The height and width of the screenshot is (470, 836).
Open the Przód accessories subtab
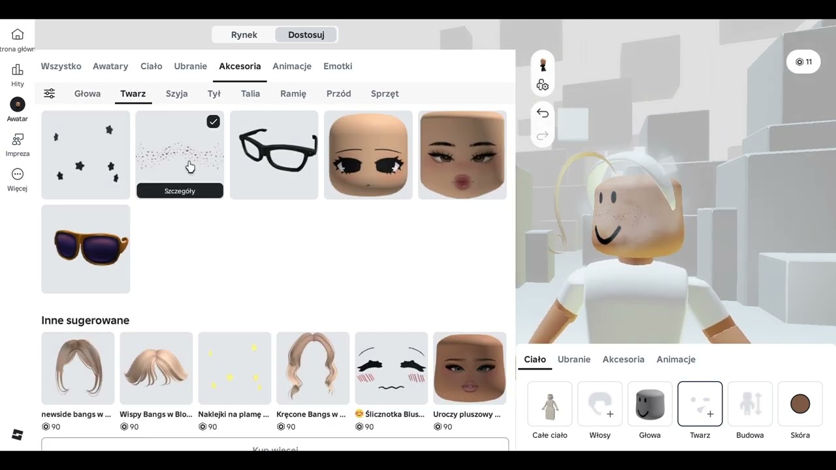339,93
